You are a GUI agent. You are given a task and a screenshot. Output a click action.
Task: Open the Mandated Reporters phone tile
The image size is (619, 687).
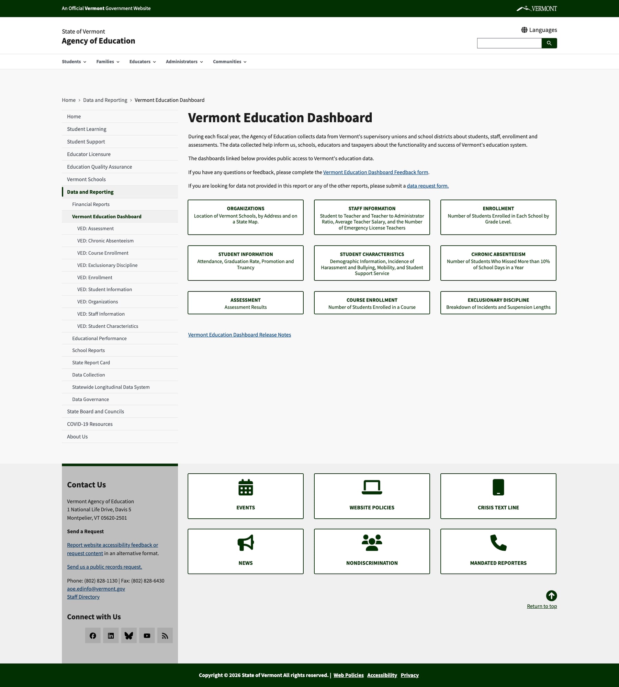498,551
